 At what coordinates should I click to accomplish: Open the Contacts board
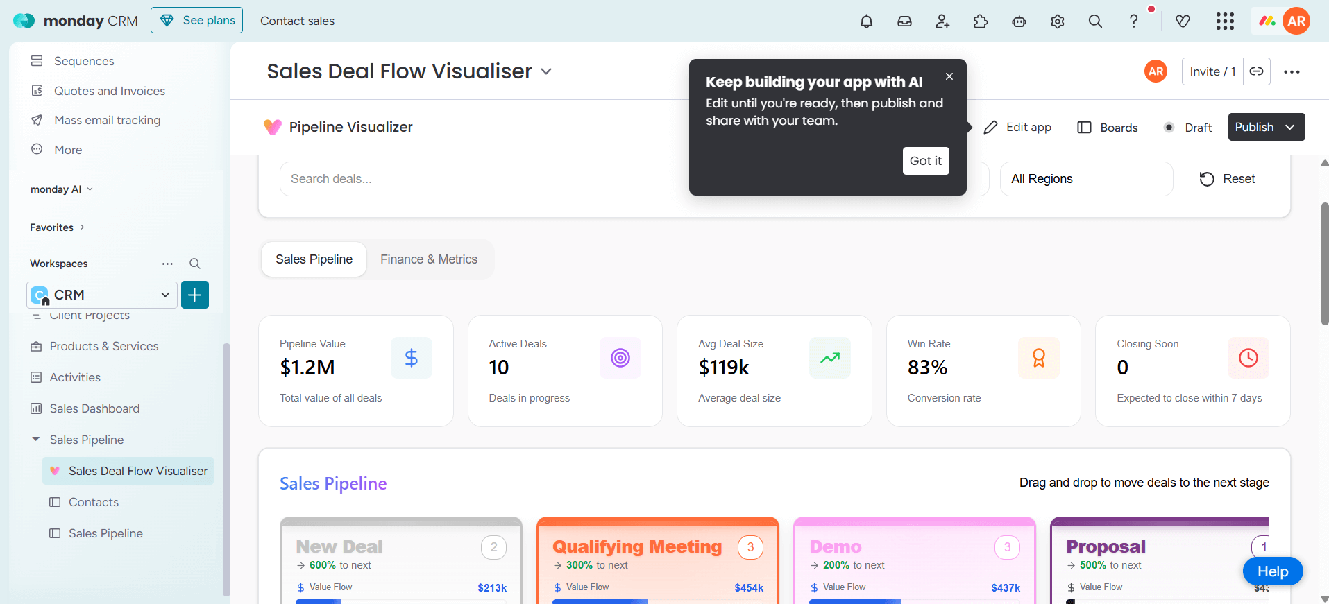[x=94, y=502]
